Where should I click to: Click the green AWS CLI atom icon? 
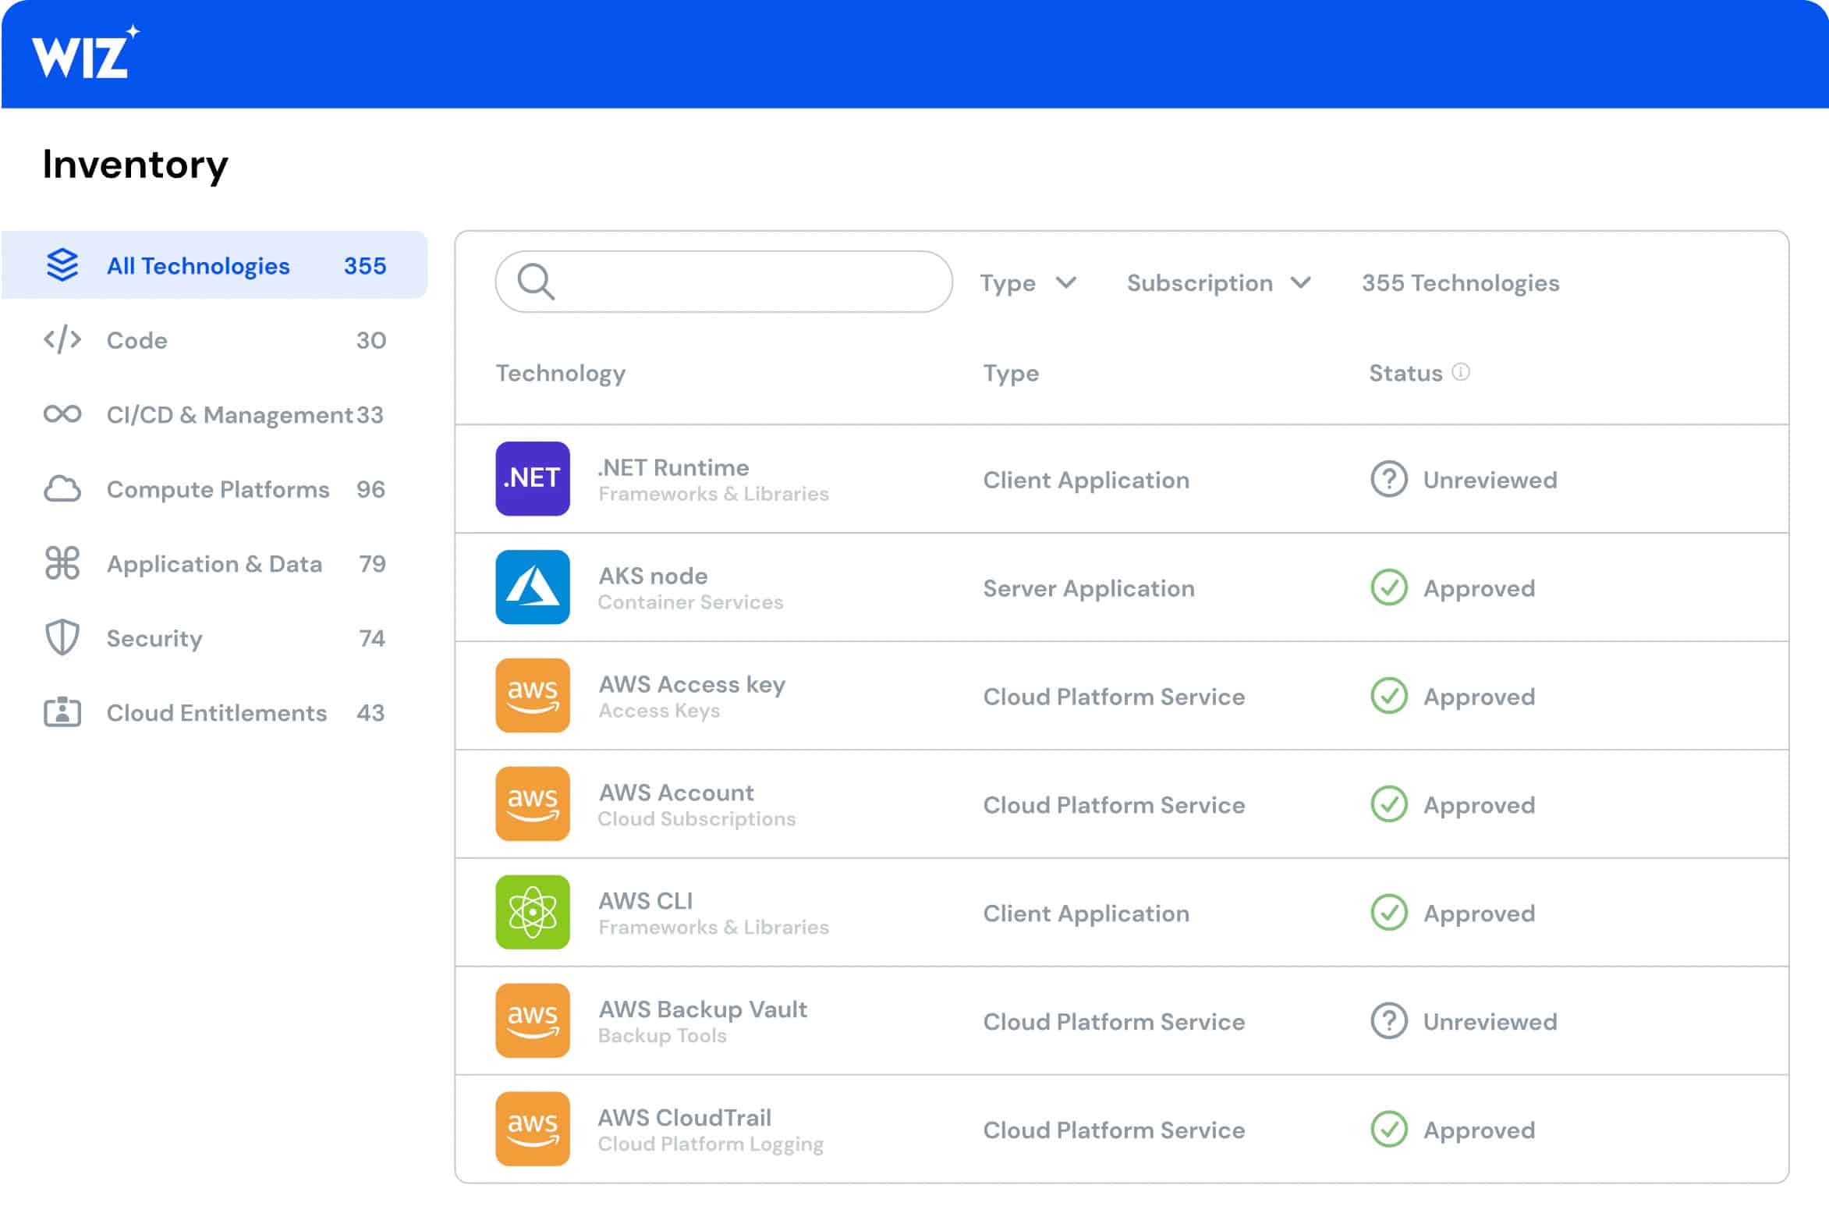533,913
